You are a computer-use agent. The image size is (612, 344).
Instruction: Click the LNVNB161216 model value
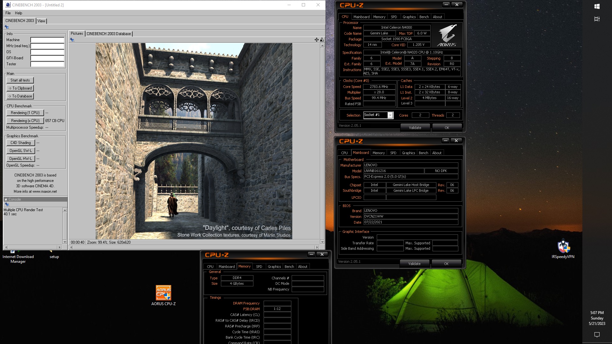tap(394, 171)
